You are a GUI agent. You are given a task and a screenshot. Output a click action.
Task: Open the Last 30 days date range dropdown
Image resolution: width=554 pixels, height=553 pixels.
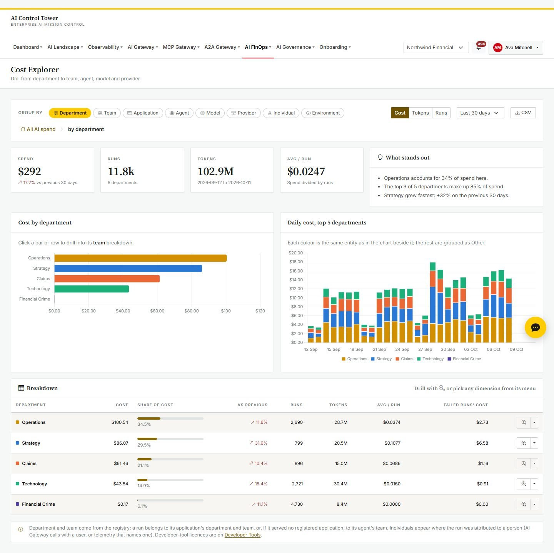tap(480, 113)
